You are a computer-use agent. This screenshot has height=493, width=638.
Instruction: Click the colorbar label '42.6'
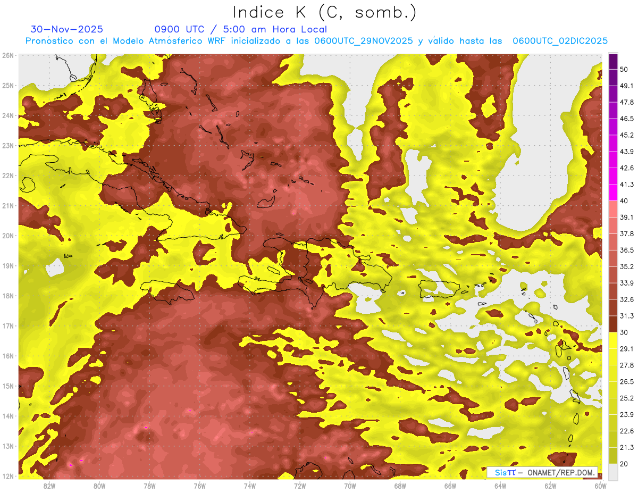pyautogui.click(x=627, y=168)
